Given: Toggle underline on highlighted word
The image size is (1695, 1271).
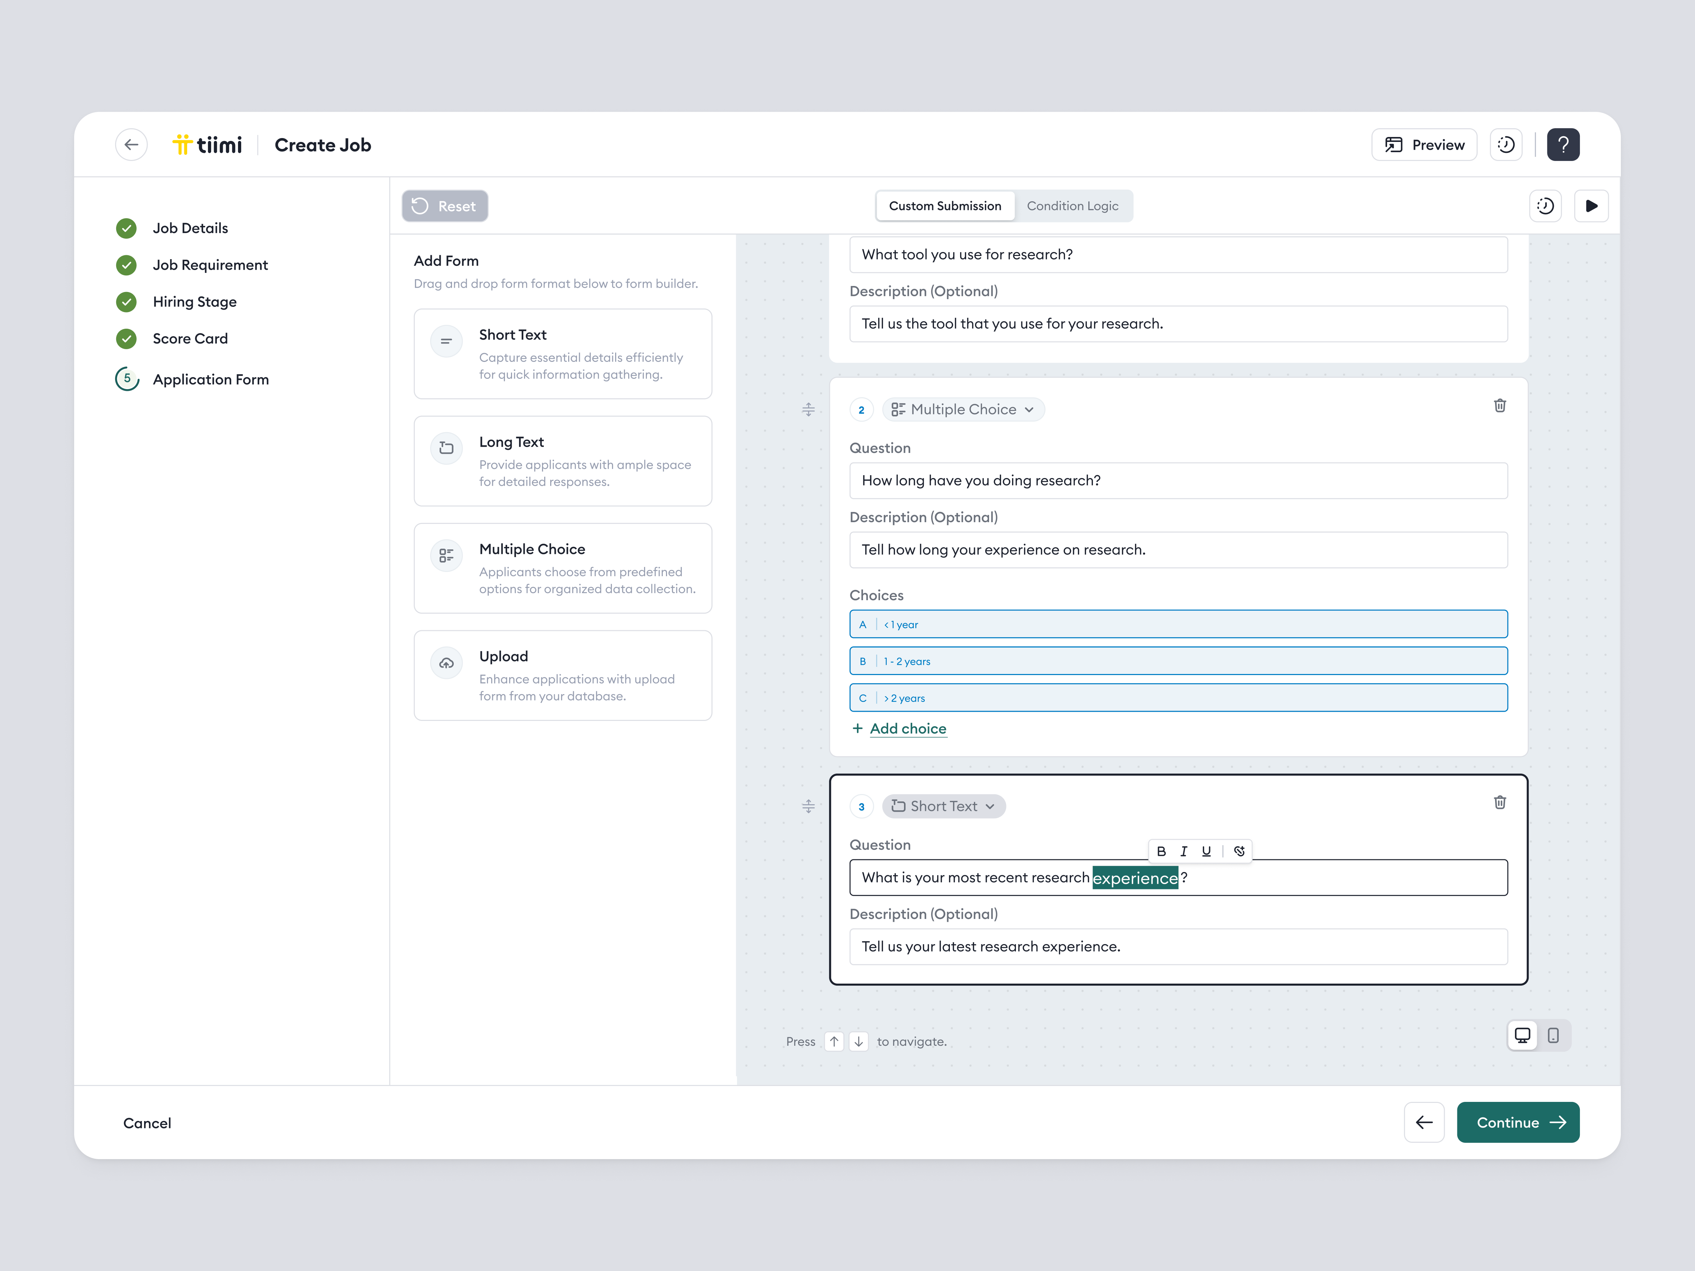Looking at the screenshot, I should 1206,851.
